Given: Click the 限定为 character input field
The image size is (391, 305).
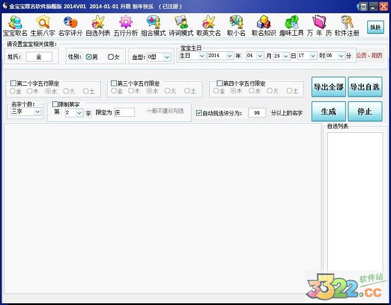Looking at the screenshot, I should click(x=124, y=113).
